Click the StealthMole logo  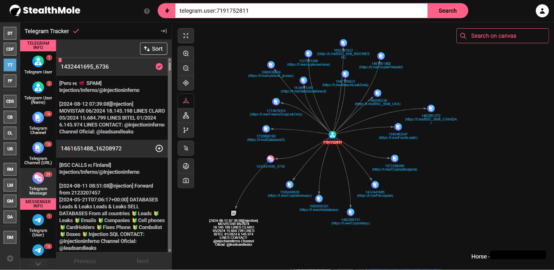[x=45, y=10]
